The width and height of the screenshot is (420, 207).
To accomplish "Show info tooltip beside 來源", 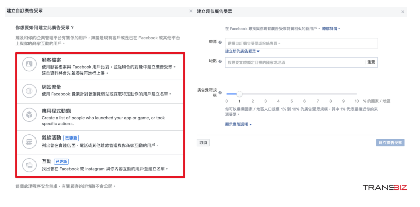I will (220, 42).
